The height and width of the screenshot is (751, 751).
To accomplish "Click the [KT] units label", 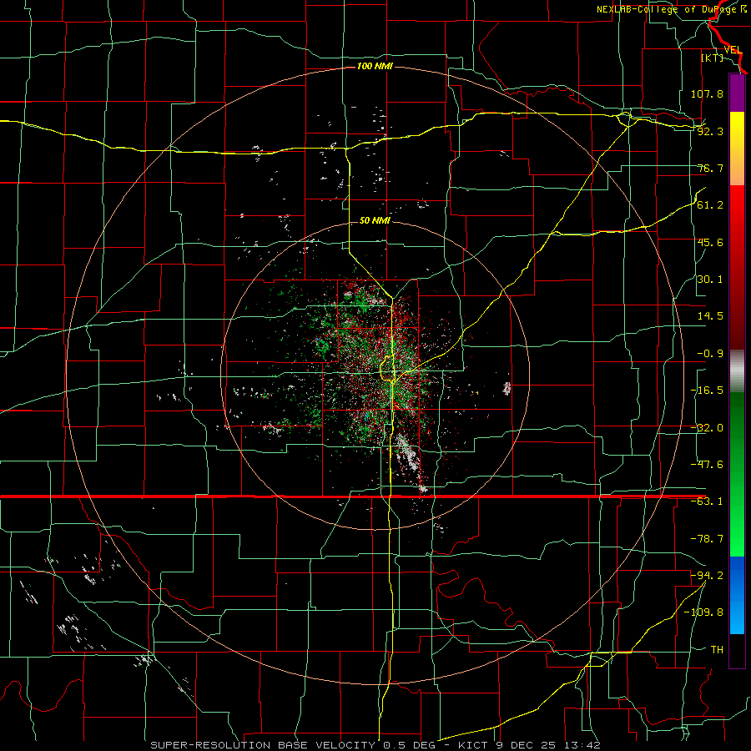I will pos(713,58).
